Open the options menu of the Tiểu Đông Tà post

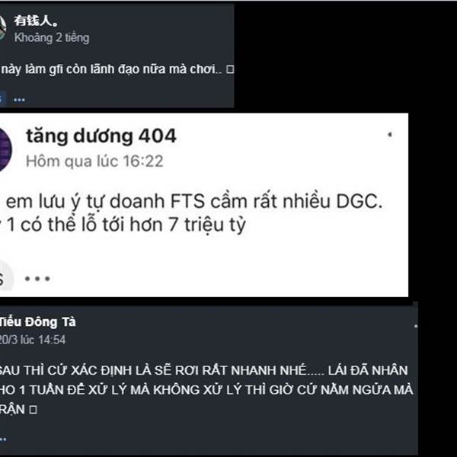point(416,326)
